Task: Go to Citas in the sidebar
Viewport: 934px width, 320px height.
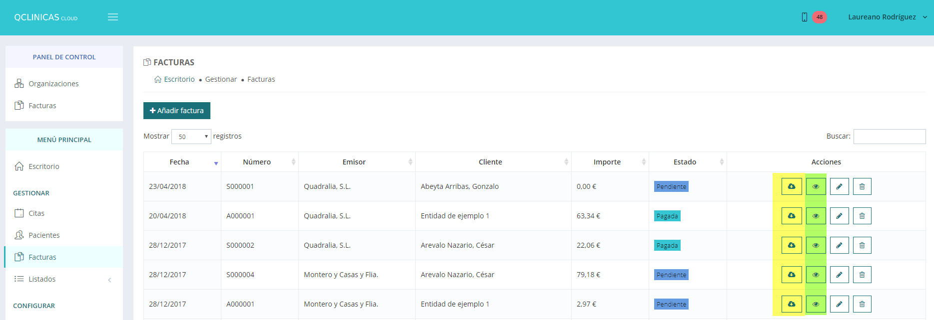Action: [36, 213]
